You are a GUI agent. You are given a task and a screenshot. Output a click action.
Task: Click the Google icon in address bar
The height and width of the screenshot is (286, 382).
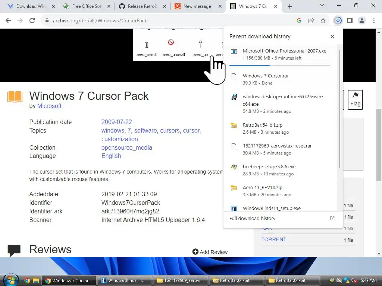point(299,21)
